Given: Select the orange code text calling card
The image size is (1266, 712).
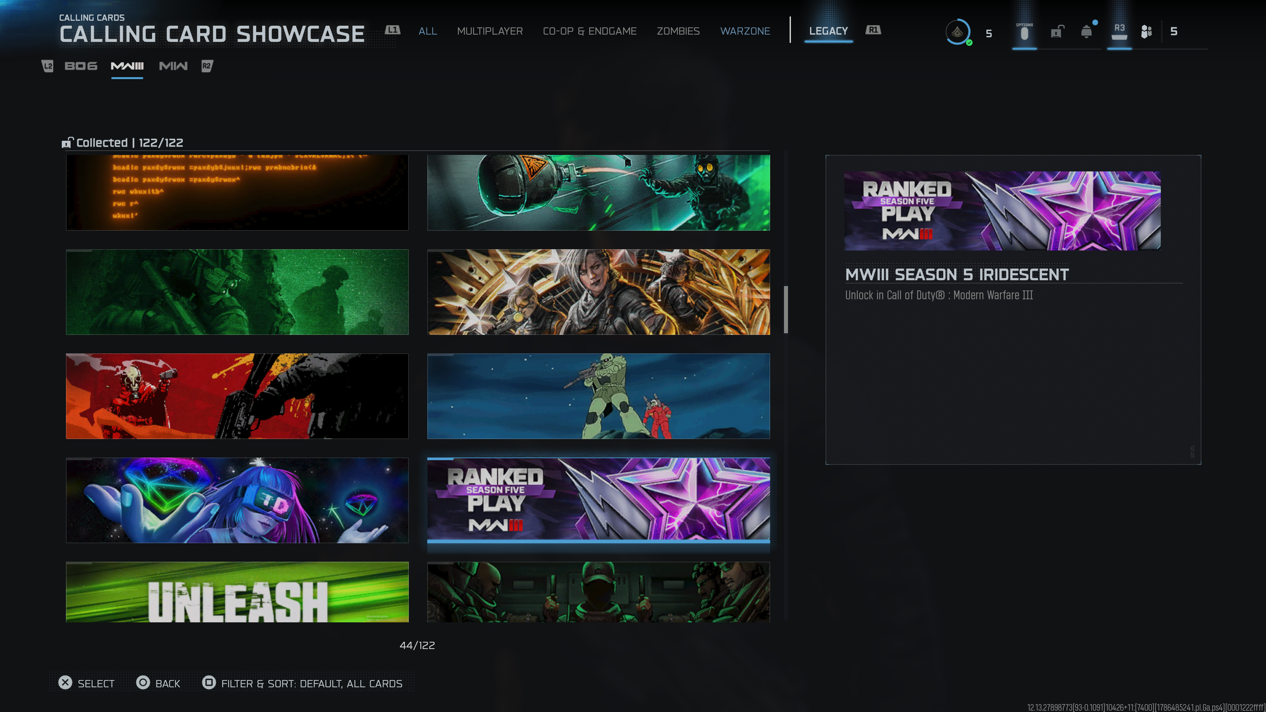Looking at the screenshot, I should click(x=237, y=193).
